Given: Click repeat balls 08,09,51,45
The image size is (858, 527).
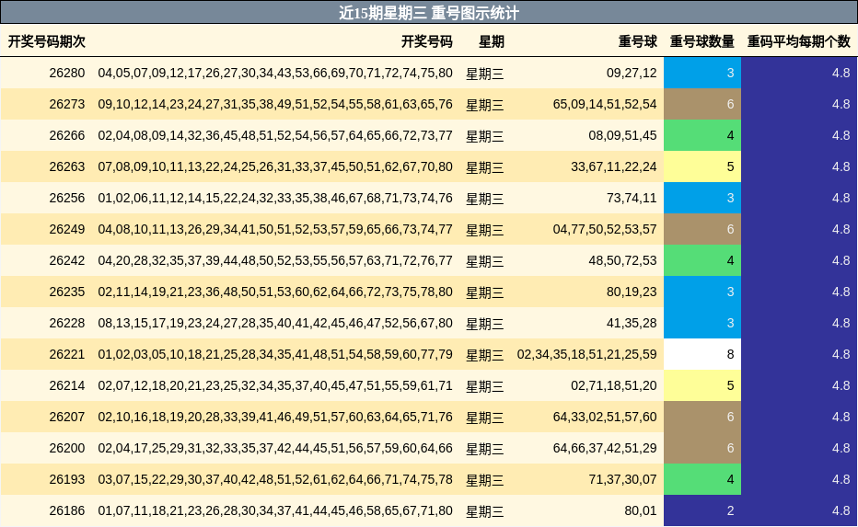Looking at the screenshot, I should click(x=622, y=135).
